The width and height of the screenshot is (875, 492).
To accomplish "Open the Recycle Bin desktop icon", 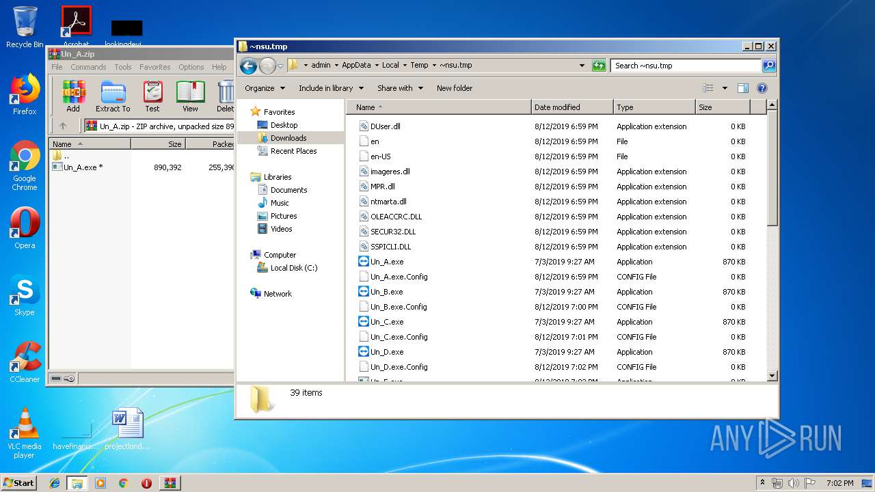I will coord(25,27).
